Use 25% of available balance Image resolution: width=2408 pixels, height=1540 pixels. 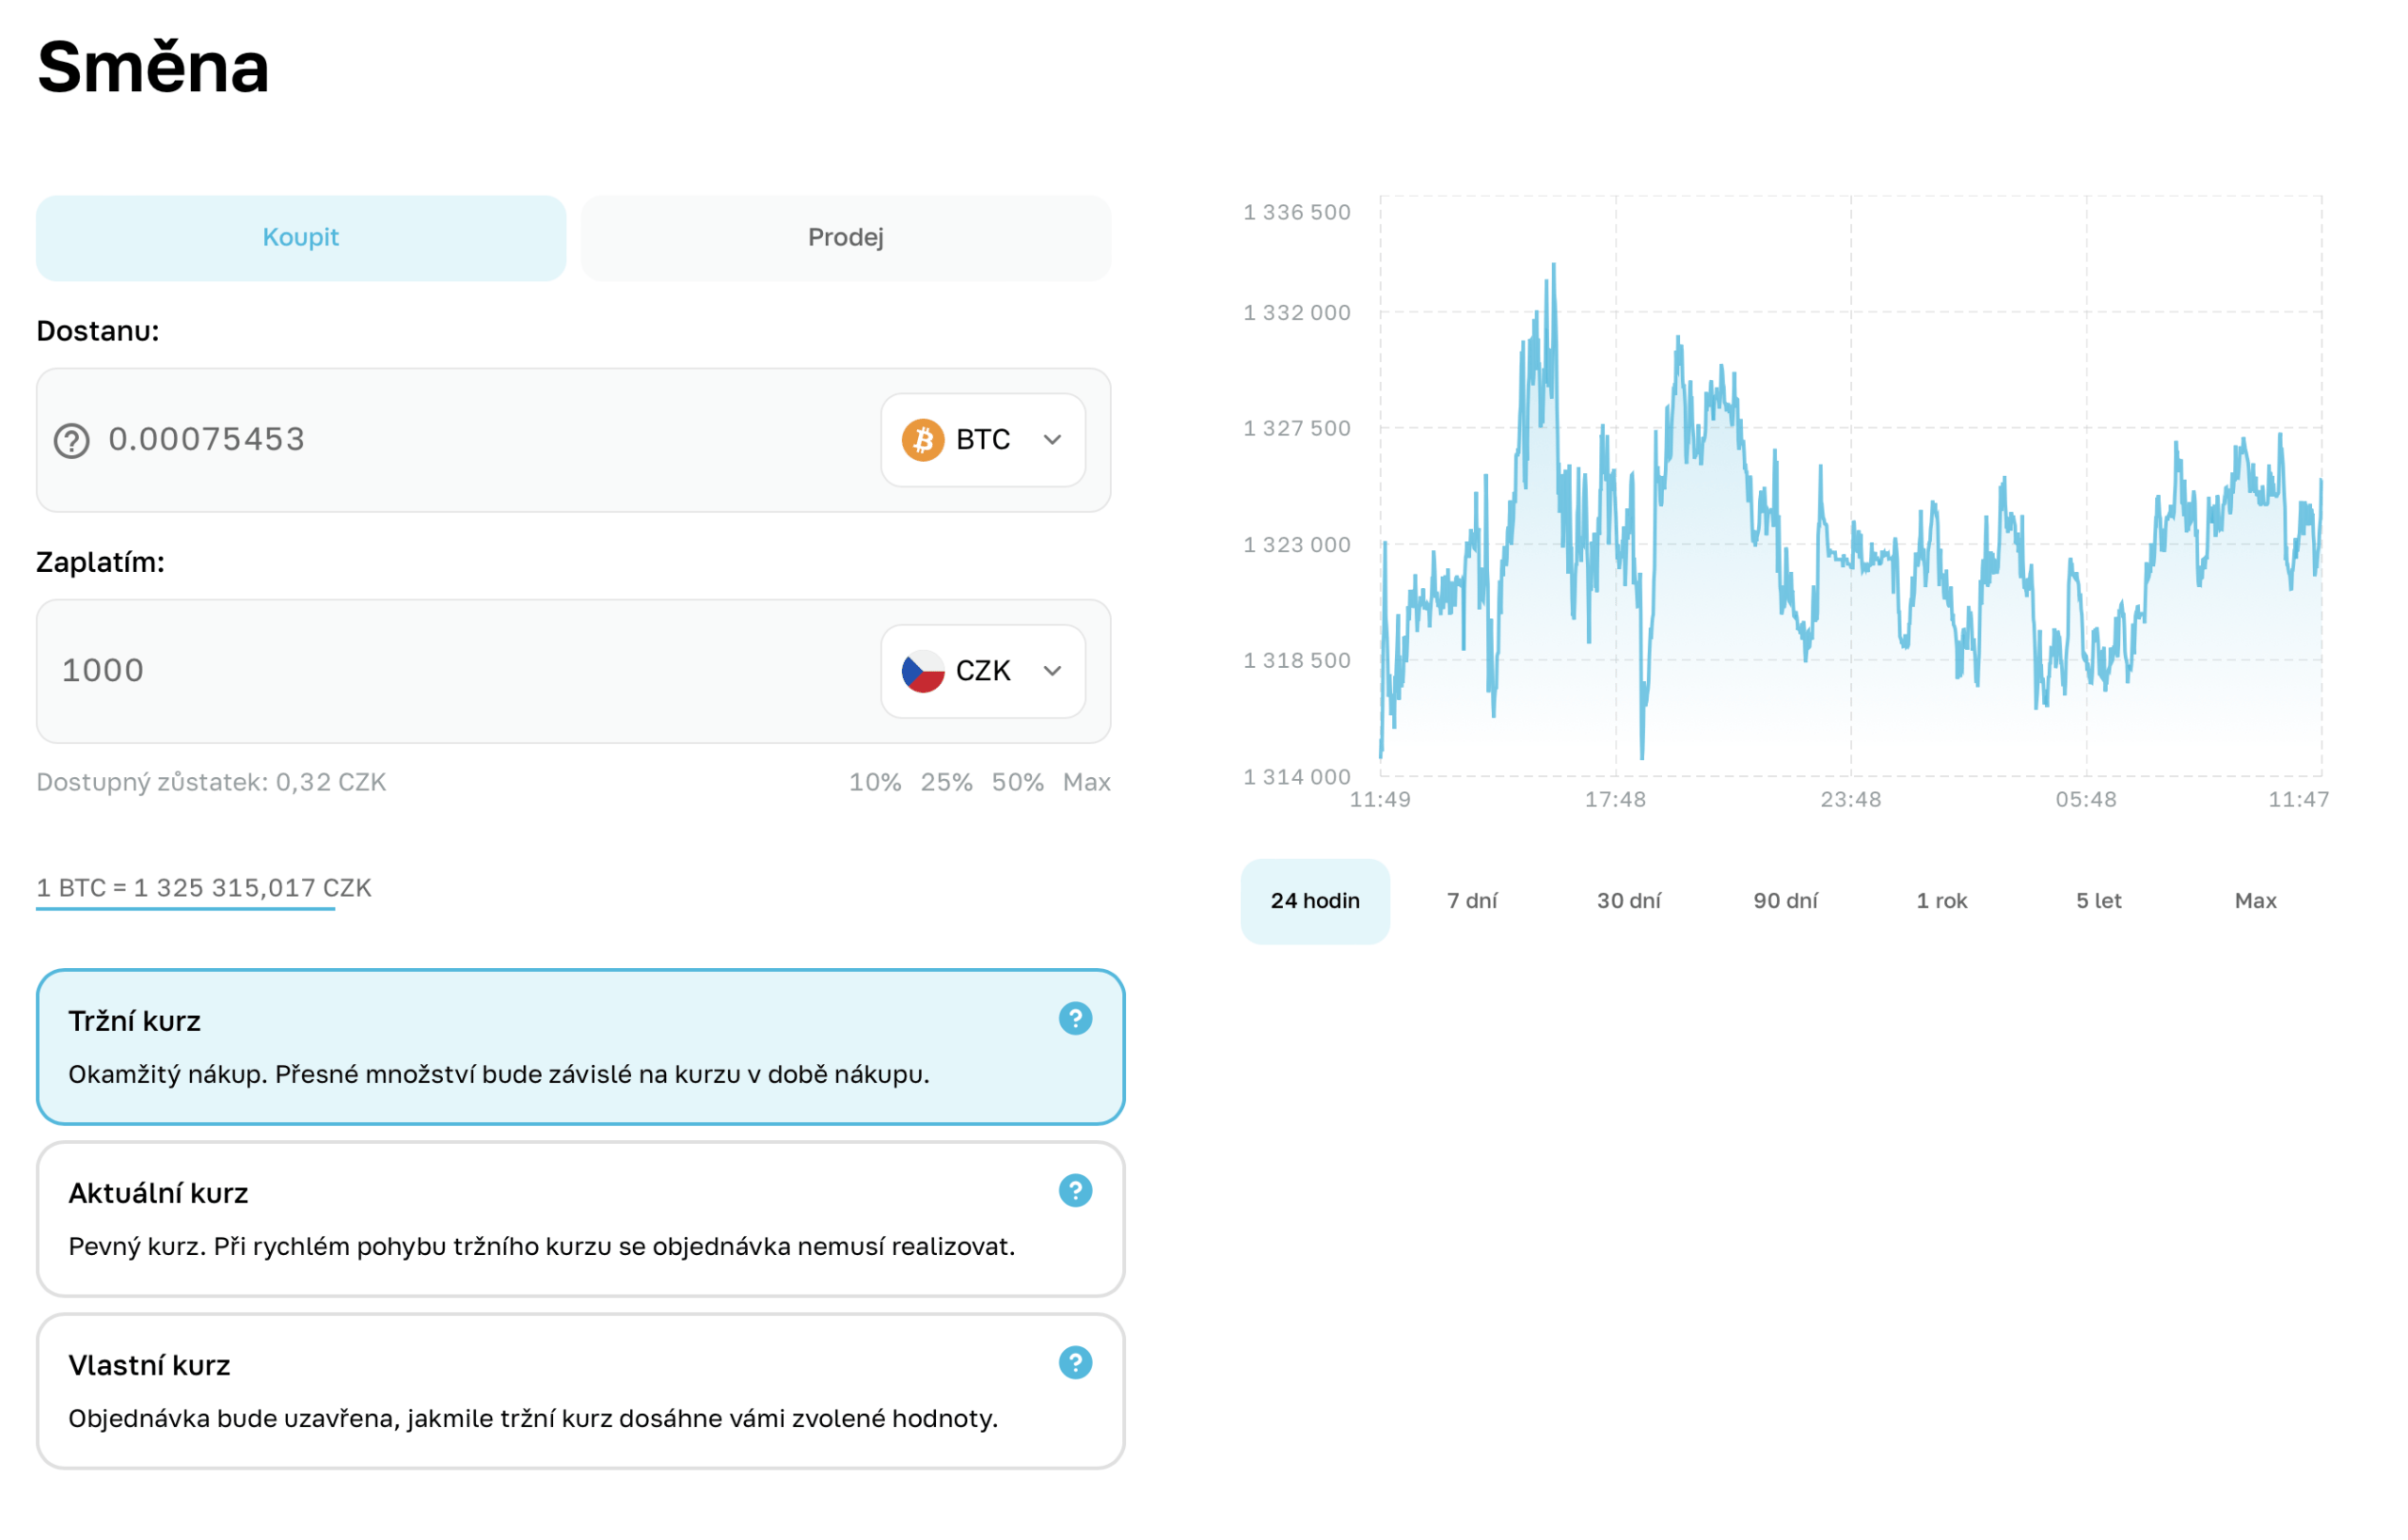point(946,782)
